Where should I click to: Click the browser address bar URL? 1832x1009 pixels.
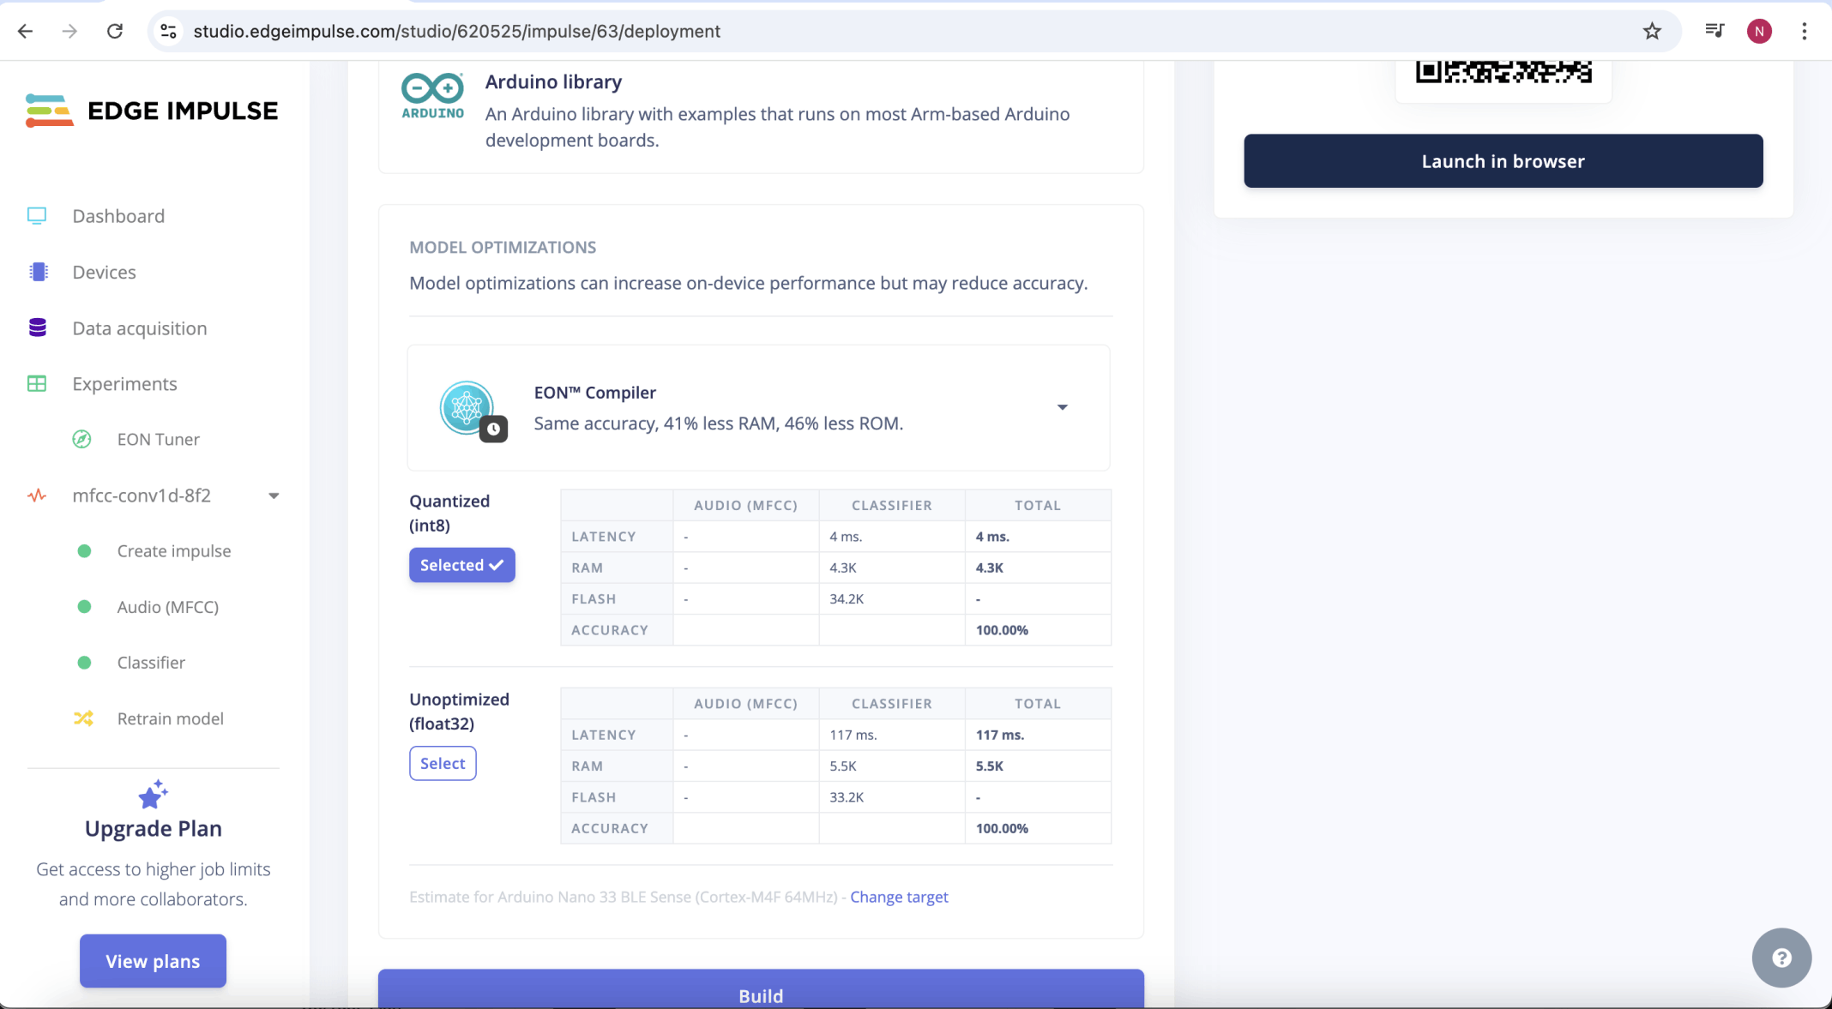click(x=456, y=32)
